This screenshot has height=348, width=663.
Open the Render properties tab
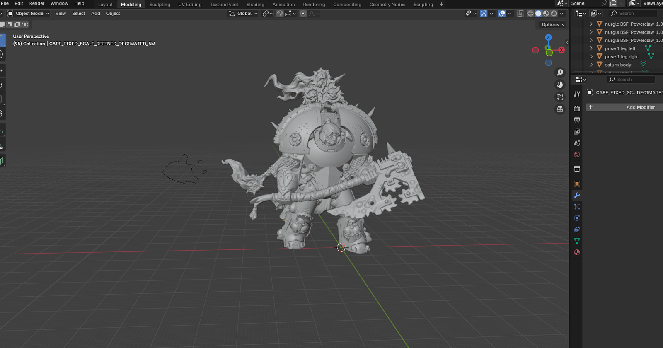(x=577, y=109)
